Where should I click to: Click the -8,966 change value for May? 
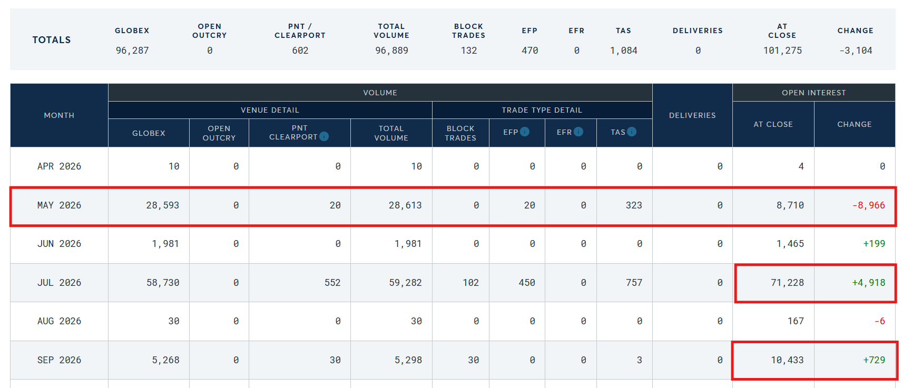(x=868, y=205)
